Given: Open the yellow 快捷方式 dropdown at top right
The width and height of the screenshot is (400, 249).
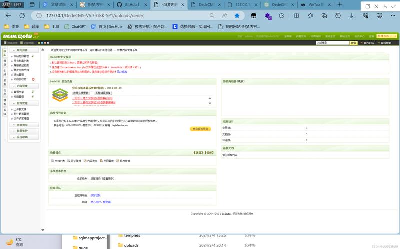Looking at the screenshot, I should (x=386, y=36).
